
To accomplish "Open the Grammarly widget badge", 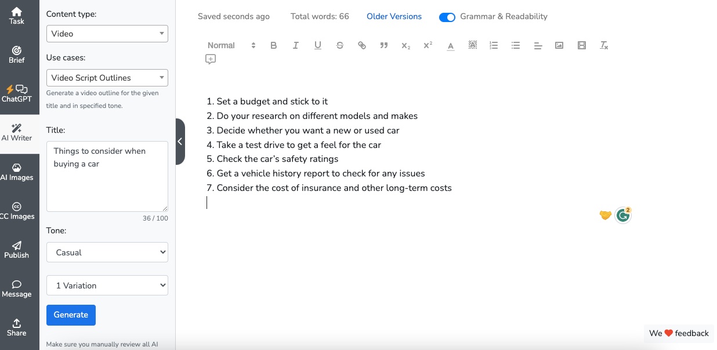I will (623, 215).
